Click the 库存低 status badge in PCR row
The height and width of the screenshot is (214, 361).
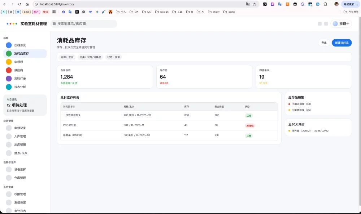[x=250, y=126]
